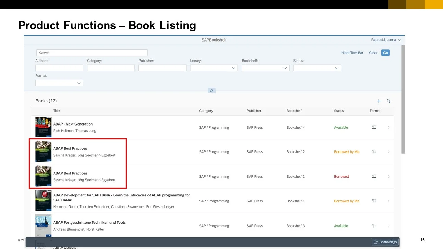443x249 pixels.
Task: Open details arrow in Borrowed status row
Action: (x=389, y=176)
